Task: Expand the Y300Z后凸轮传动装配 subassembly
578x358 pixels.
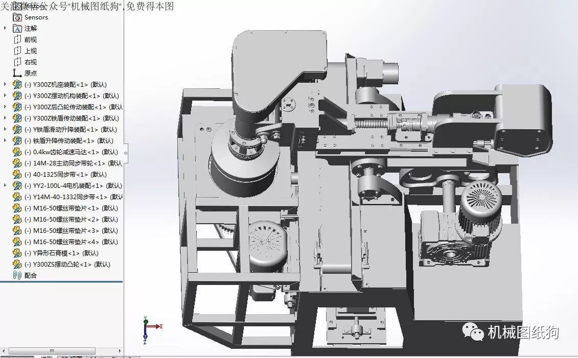Action: (5, 107)
